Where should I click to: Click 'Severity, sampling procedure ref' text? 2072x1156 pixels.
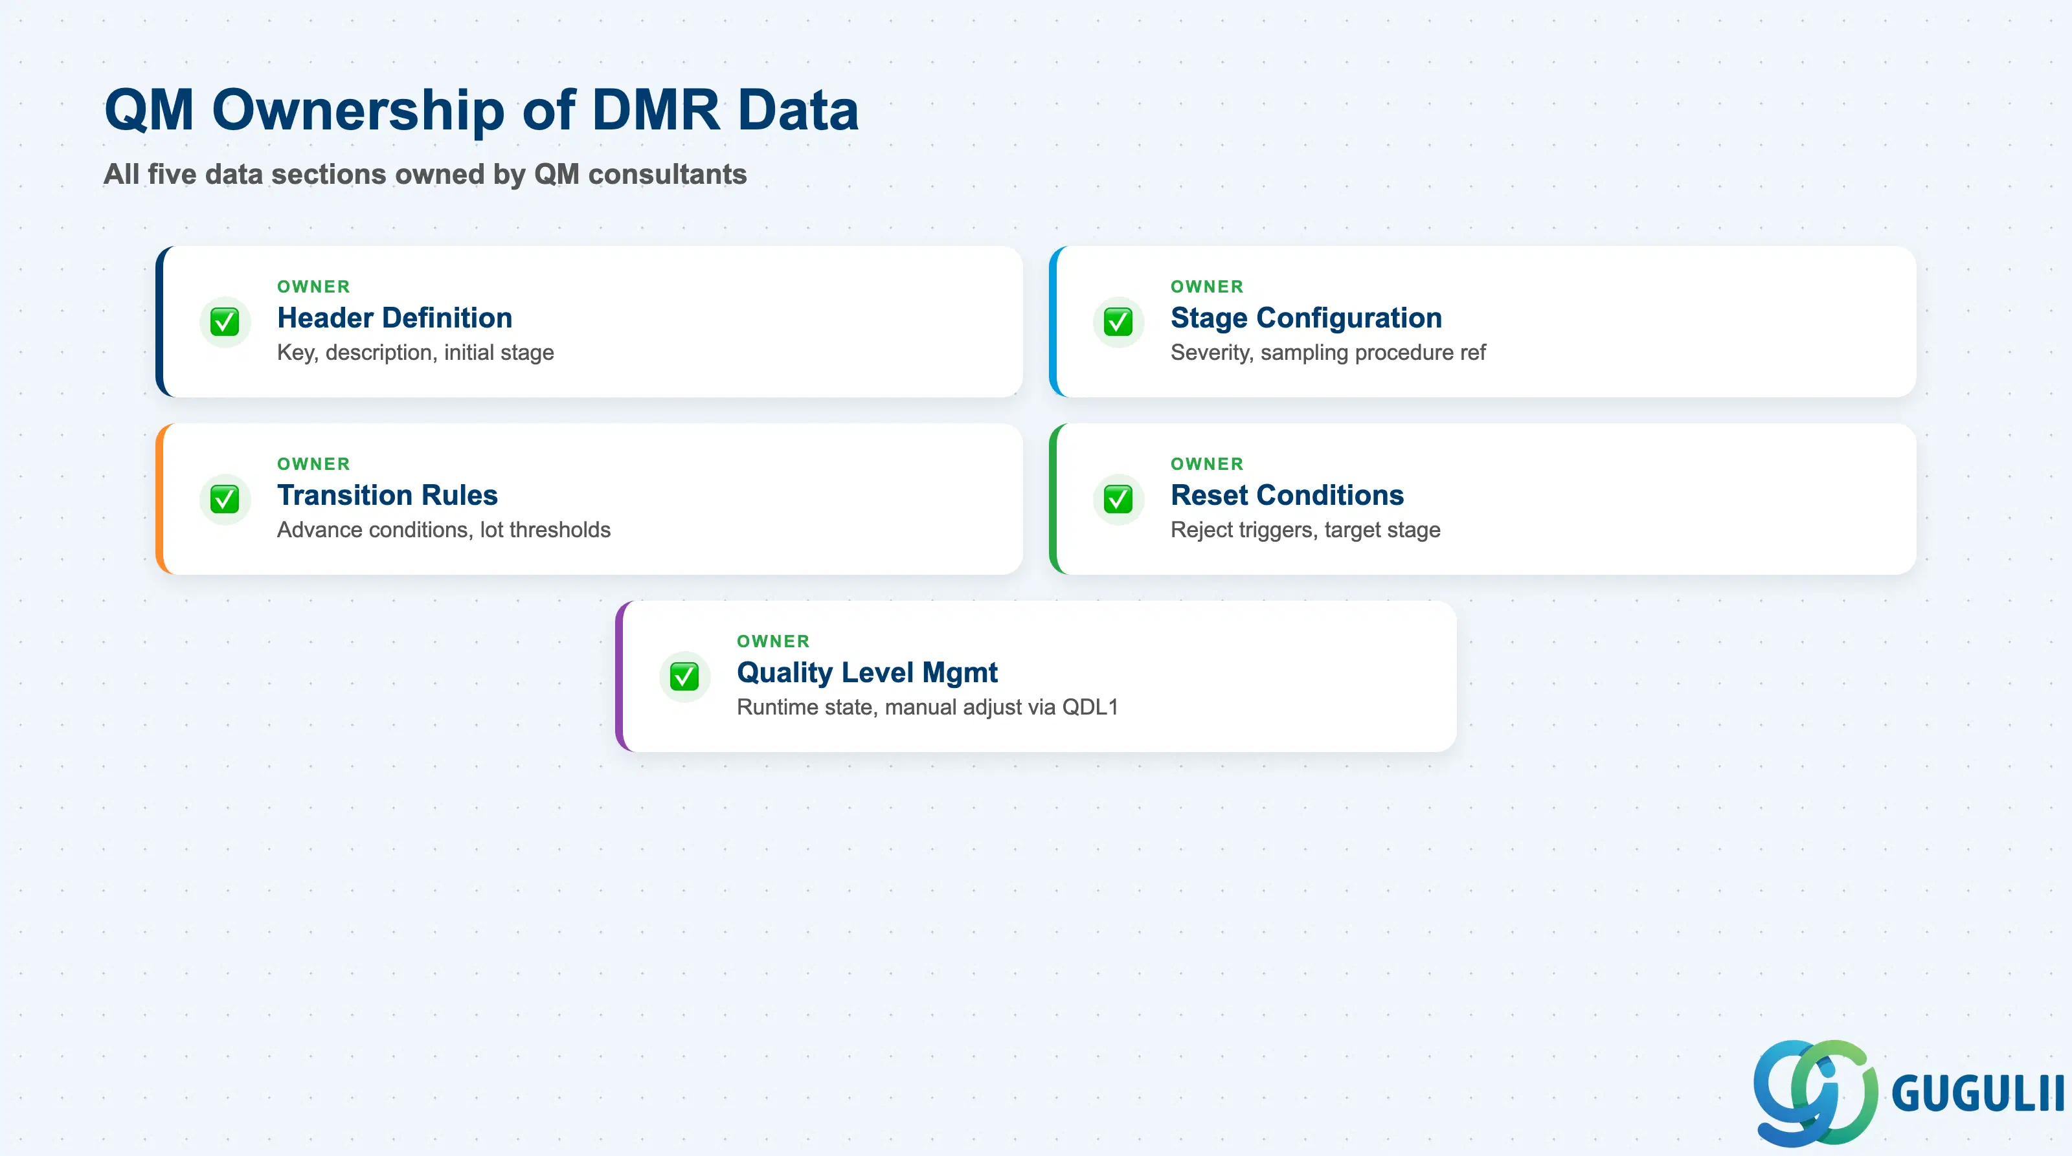click(1328, 353)
